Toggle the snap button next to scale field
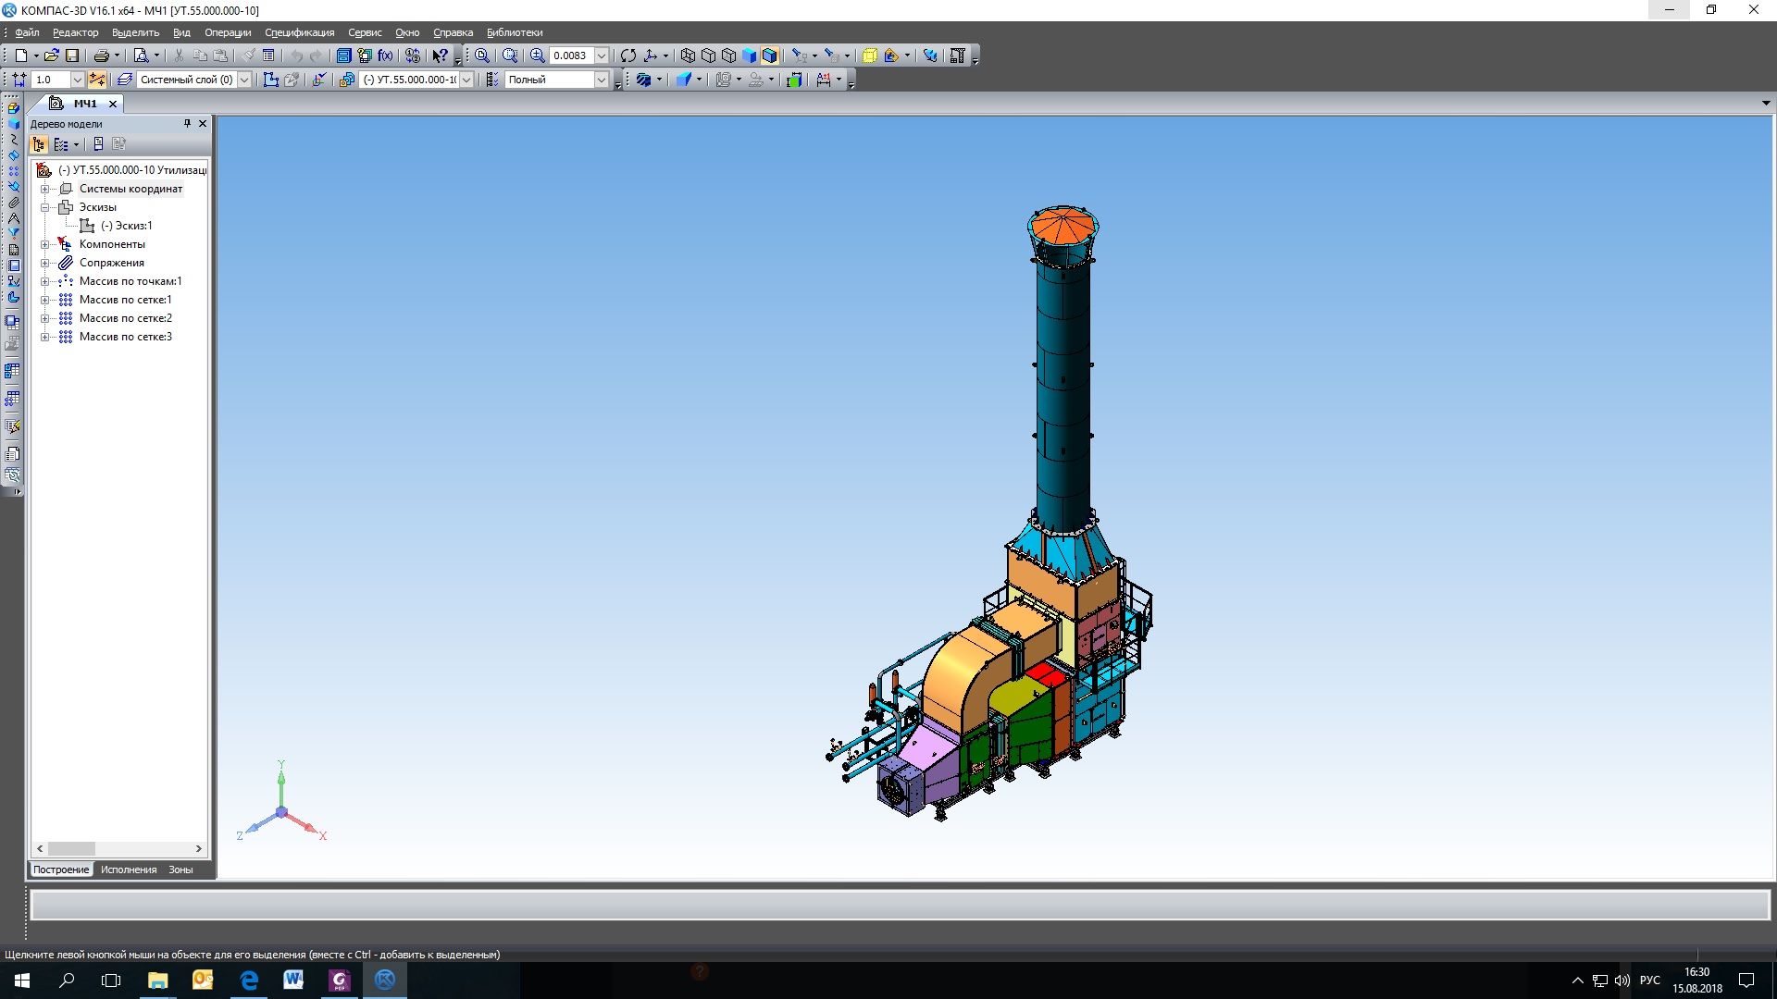 (x=97, y=80)
